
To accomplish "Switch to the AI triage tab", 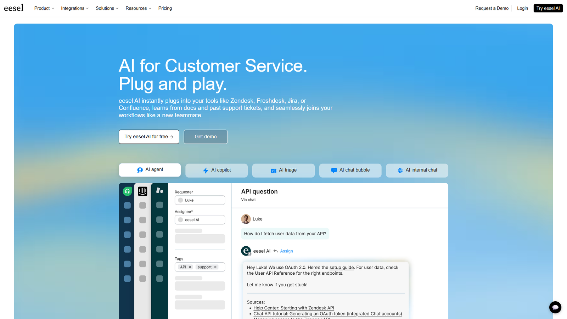I will pos(283,170).
